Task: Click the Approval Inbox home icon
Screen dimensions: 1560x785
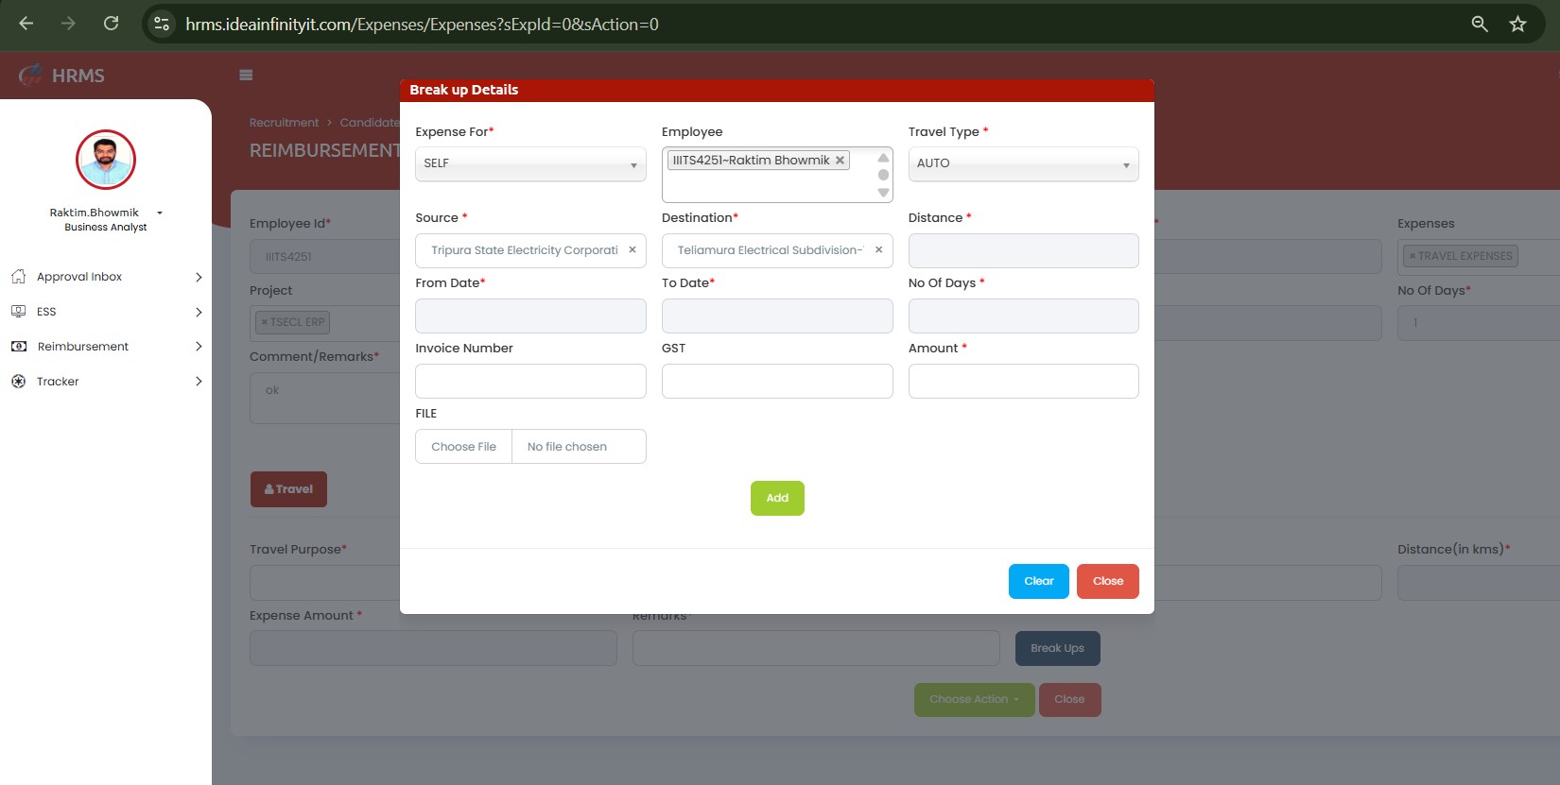Action: point(18,277)
